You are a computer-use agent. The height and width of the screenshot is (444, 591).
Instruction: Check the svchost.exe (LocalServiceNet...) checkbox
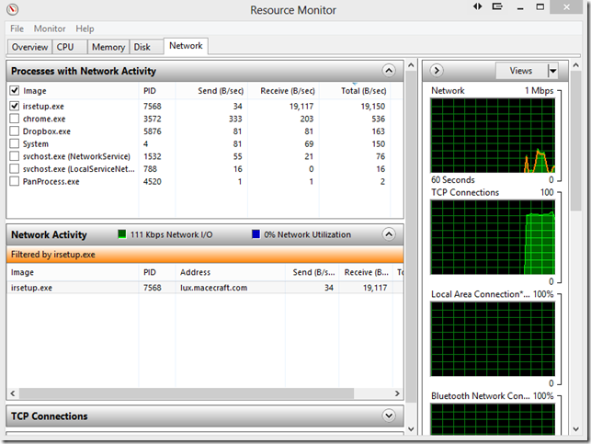click(15, 168)
